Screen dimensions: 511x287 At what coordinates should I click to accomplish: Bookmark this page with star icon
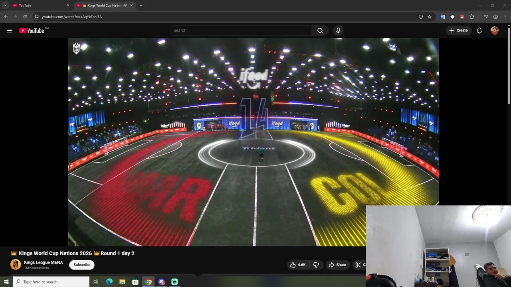click(430, 17)
